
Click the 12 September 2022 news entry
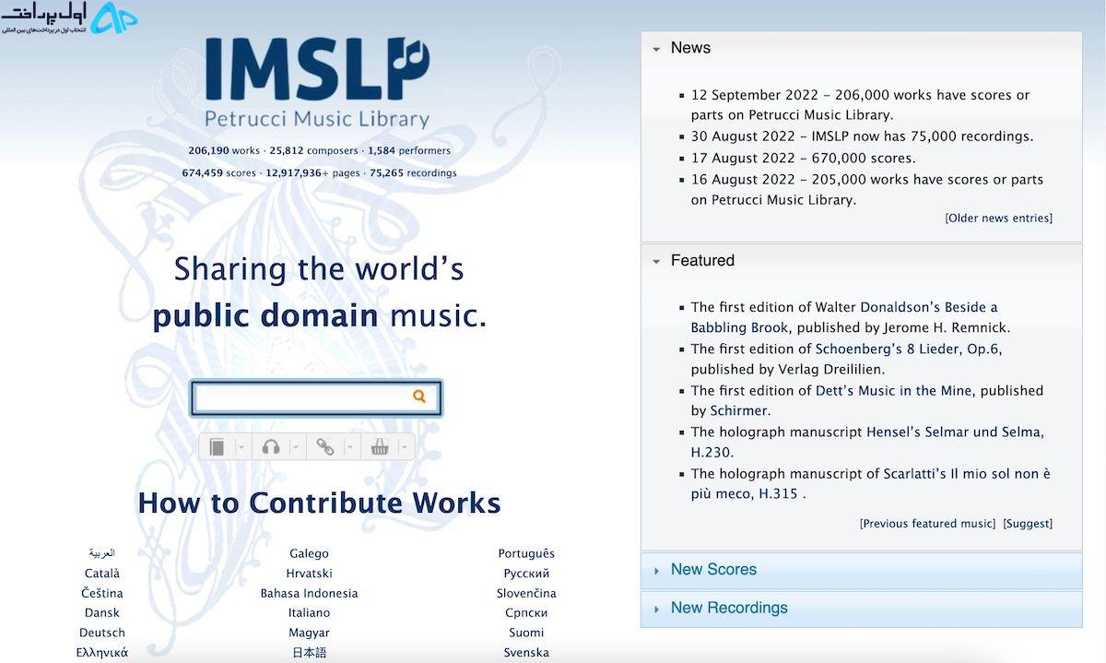pos(861,105)
